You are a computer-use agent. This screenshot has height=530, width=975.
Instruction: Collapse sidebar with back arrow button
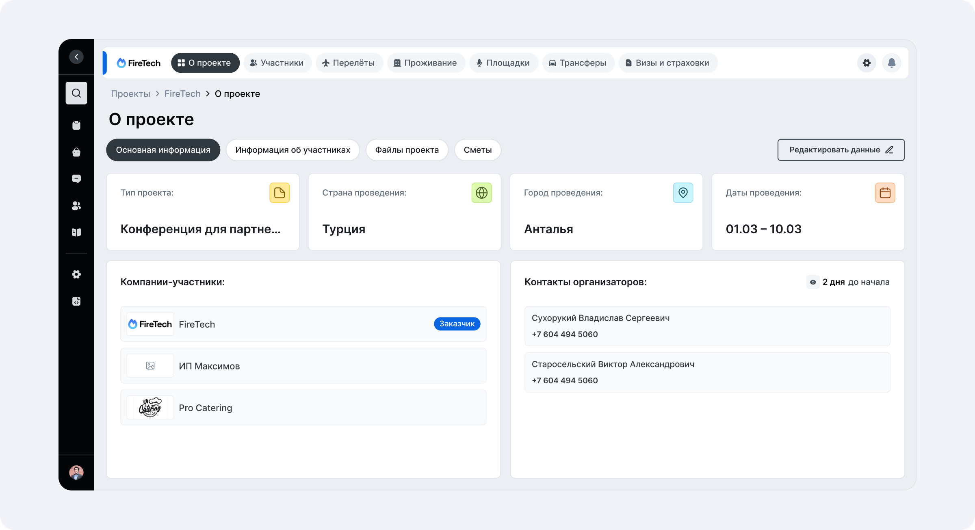pos(76,57)
